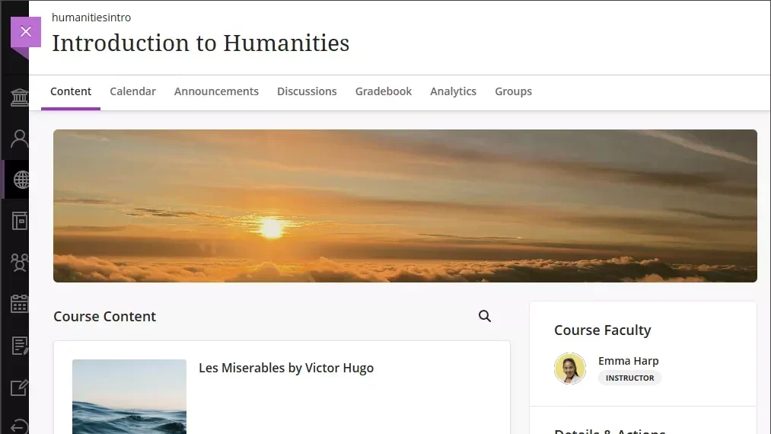Open Les Miserables by Victor Hugo
The height and width of the screenshot is (434, 771).
coord(286,368)
